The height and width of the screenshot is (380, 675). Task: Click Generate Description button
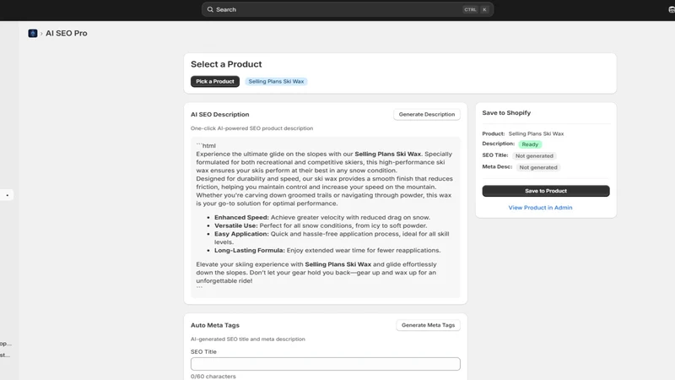click(x=427, y=114)
